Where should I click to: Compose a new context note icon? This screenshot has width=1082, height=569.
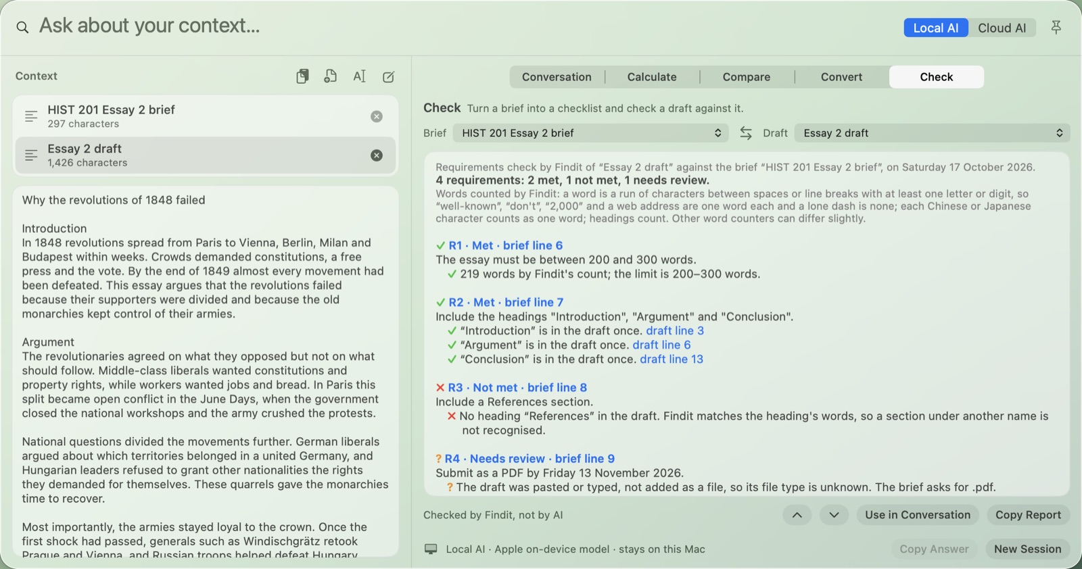pos(389,76)
